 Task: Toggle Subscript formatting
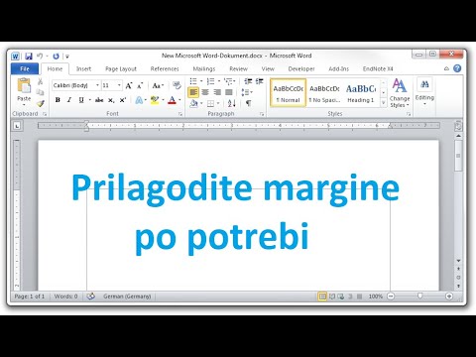point(111,100)
